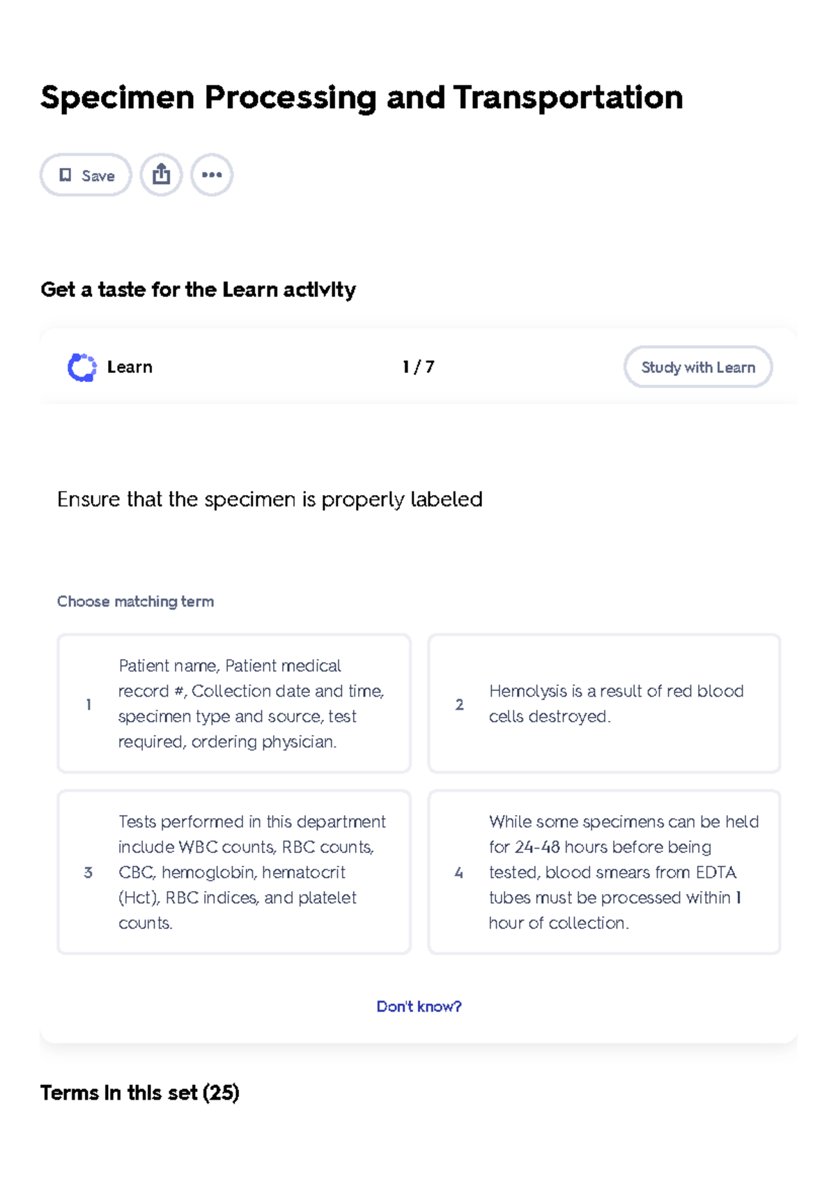The height and width of the screenshot is (1184, 836).
Task: Choose answer 4 about EDTA tubes
Action: pos(604,872)
